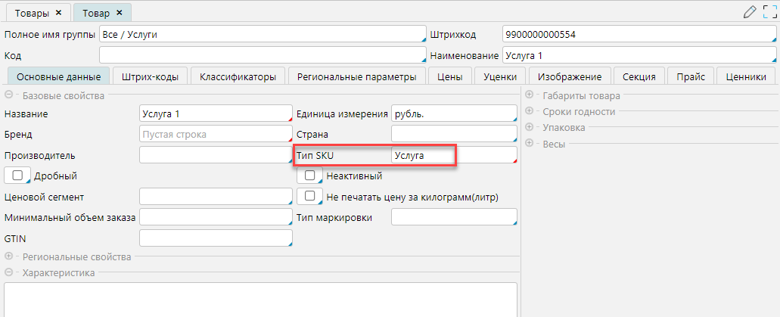Click the Единица измерения field

click(x=452, y=113)
